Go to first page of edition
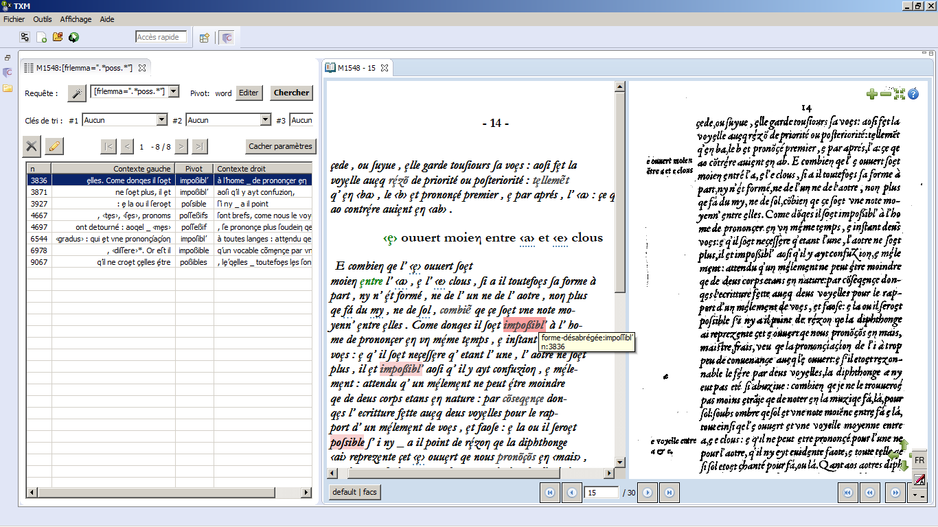This screenshot has width=938, height=527. pos(550,492)
